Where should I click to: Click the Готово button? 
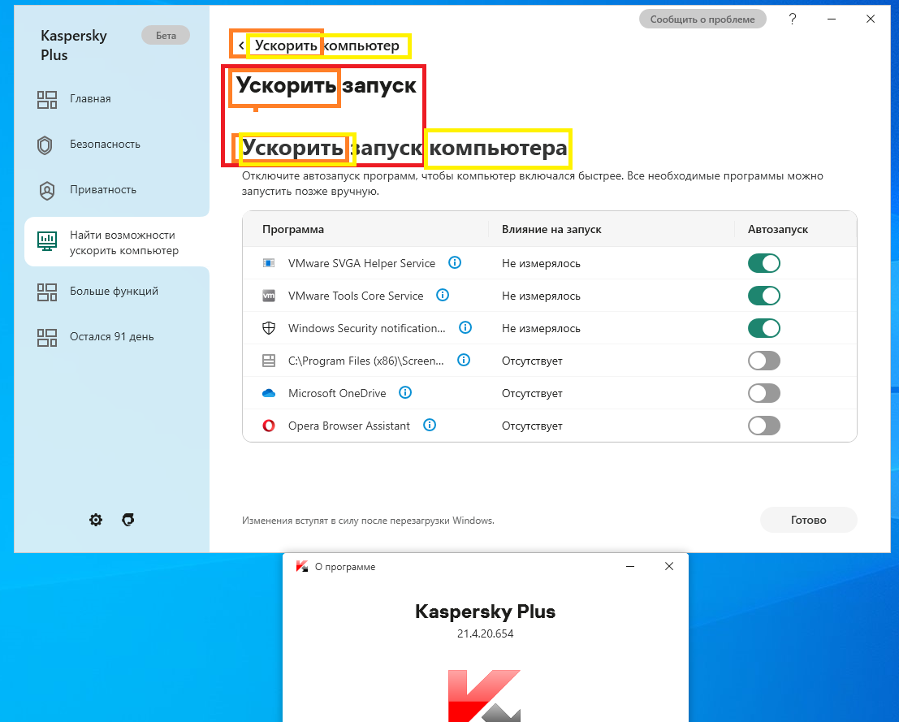pyautogui.click(x=808, y=520)
